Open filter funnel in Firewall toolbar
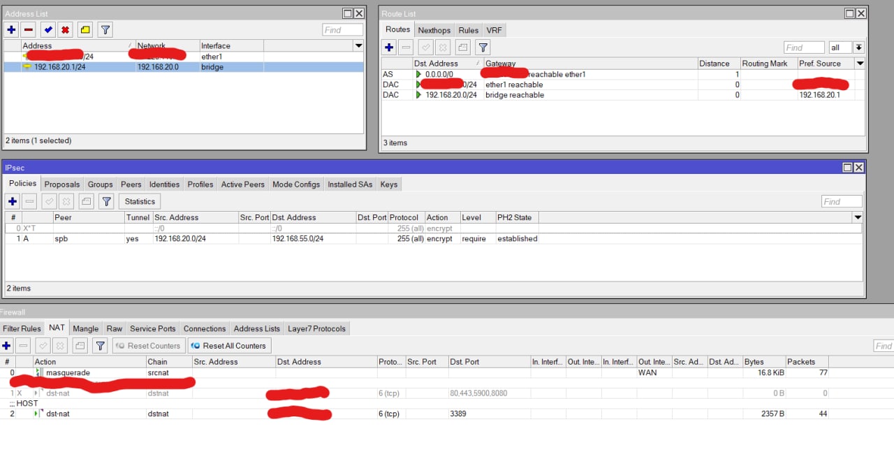Image resolution: width=894 pixels, height=466 pixels. click(101, 346)
